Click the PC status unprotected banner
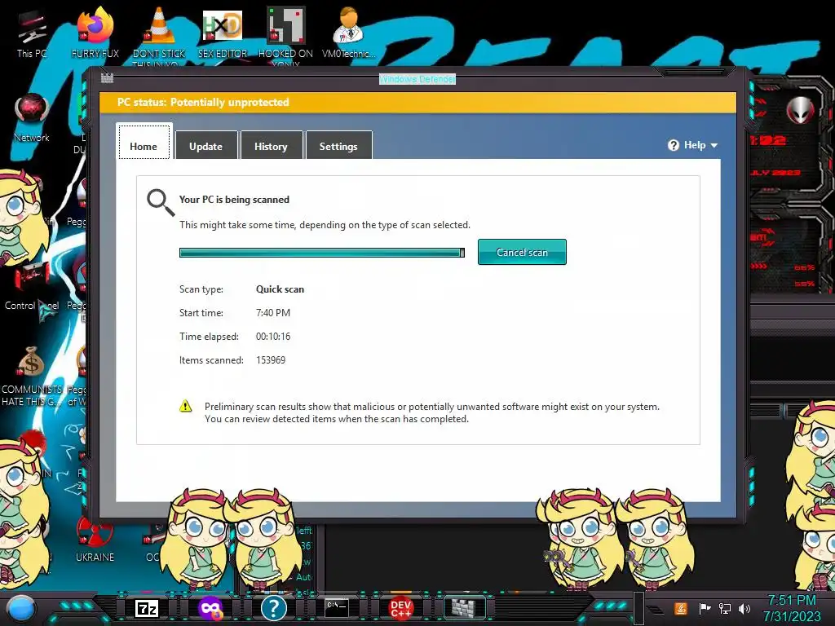 coord(417,102)
